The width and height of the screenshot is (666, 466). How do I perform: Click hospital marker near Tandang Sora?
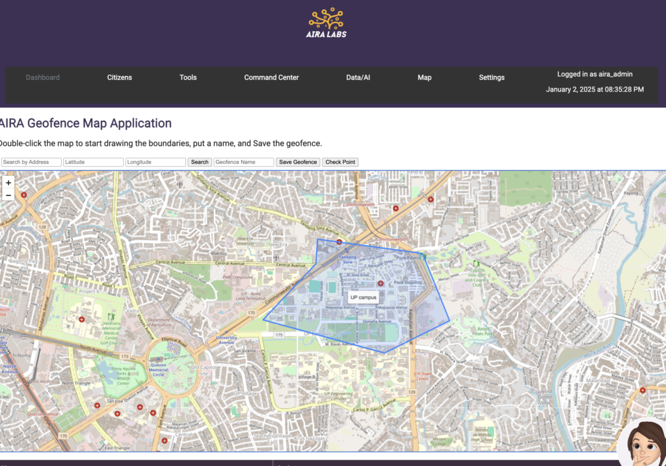[x=339, y=242]
